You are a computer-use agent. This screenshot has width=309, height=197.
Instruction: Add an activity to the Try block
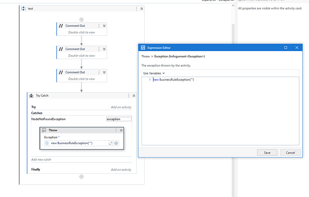click(x=121, y=107)
